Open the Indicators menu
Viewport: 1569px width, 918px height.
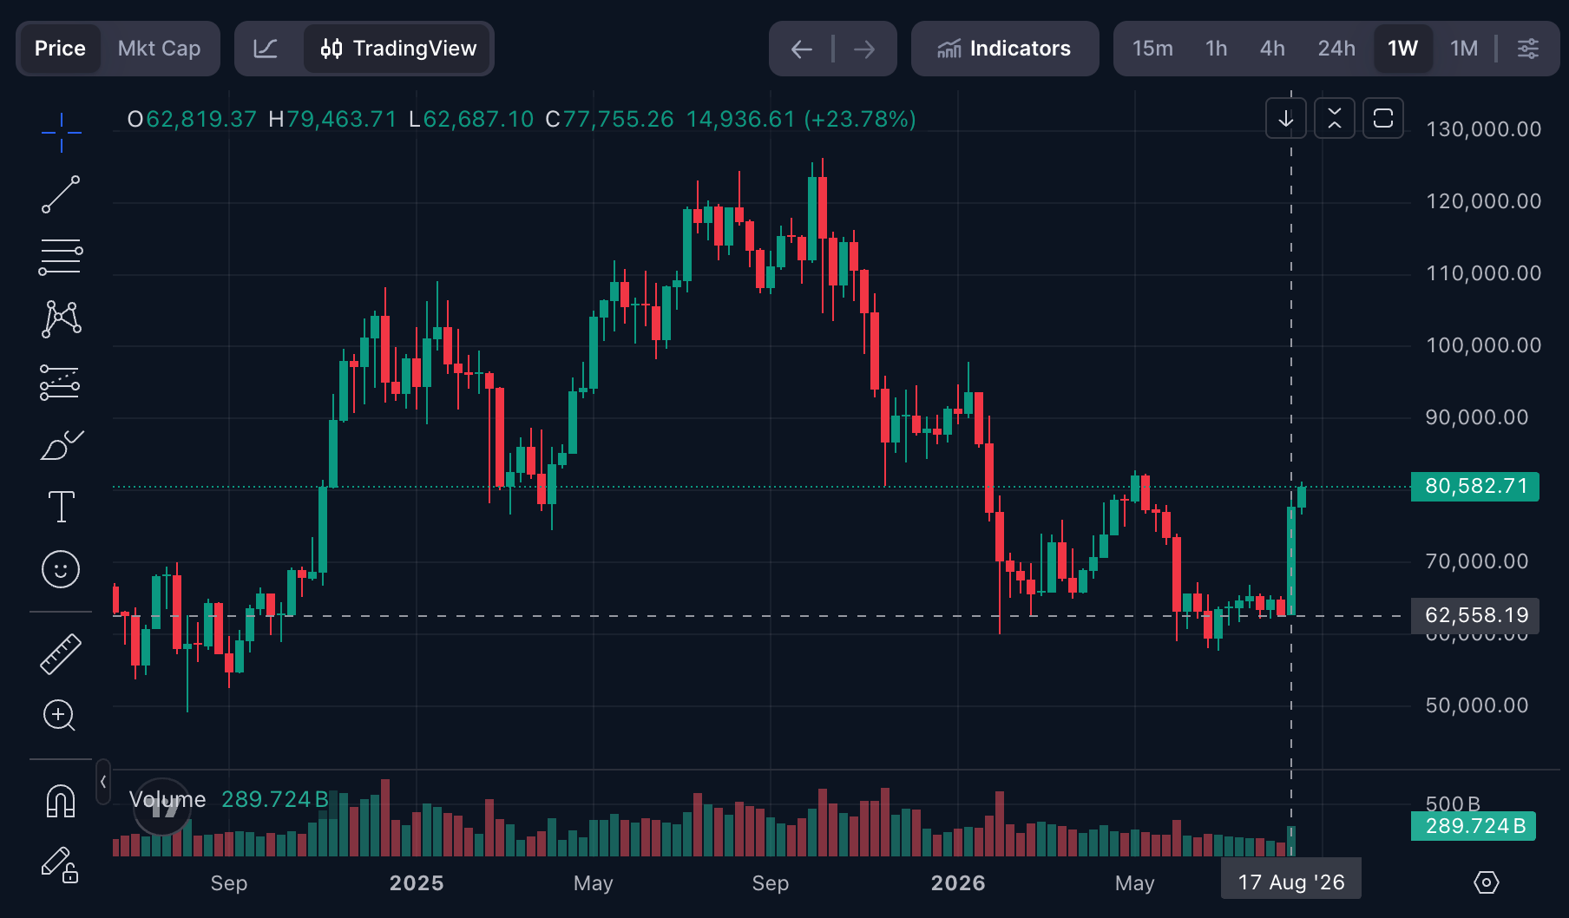[1005, 49]
